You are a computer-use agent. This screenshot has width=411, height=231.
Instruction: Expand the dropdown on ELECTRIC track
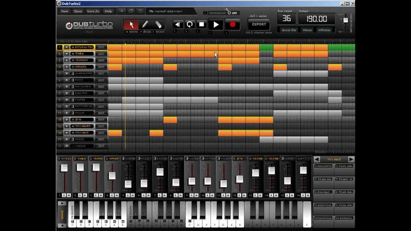pos(66,93)
